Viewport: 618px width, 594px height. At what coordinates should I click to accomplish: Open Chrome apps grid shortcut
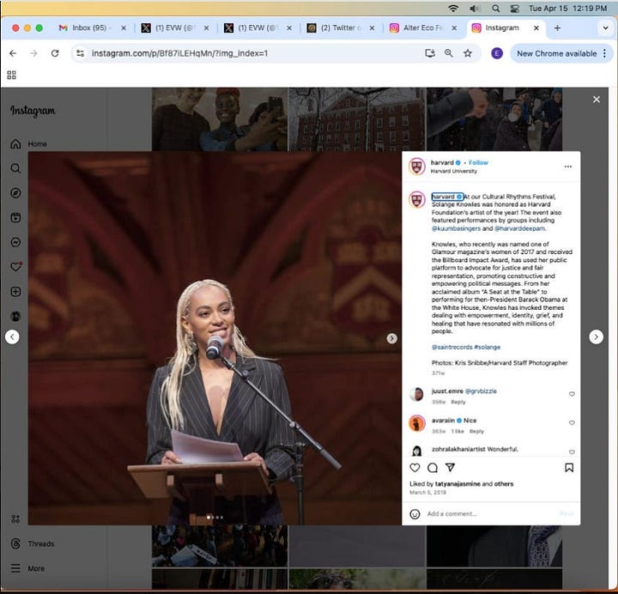(x=11, y=75)
